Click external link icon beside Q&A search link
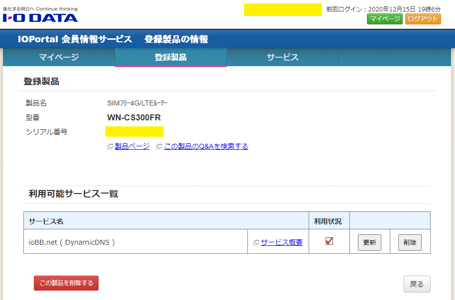Screen dimensions: 455x300 tap(159, 147)
